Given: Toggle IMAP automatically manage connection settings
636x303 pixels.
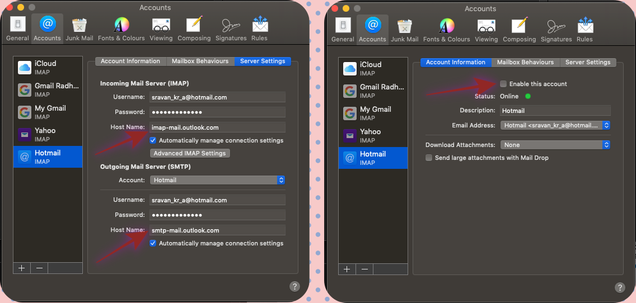Looking at the screenshot, I should (x=153, y=140).
